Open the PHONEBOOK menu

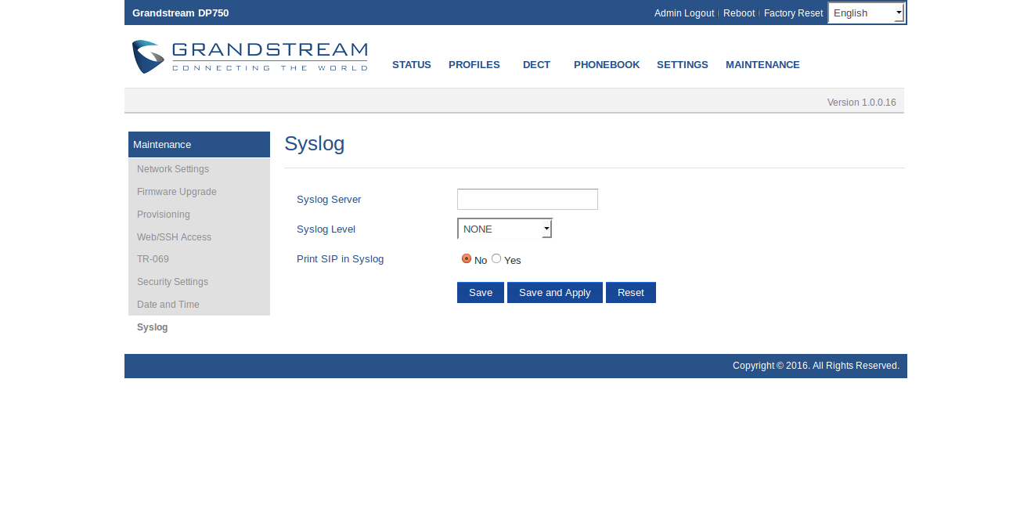tap(606, 65)
